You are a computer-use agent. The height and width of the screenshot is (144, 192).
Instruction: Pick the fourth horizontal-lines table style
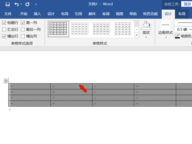point(123,29)
